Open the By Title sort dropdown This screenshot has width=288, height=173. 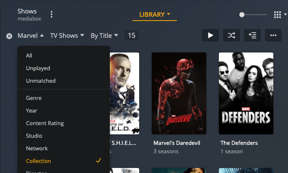104,36
